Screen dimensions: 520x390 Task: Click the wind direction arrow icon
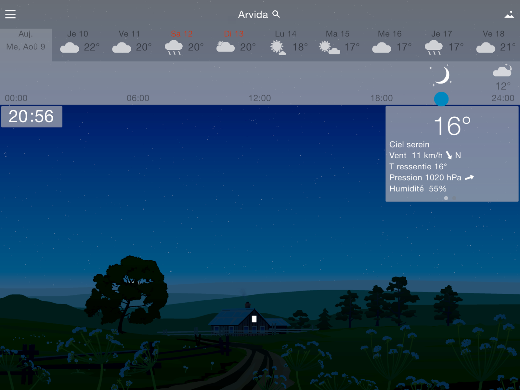[x=449, y=155]
